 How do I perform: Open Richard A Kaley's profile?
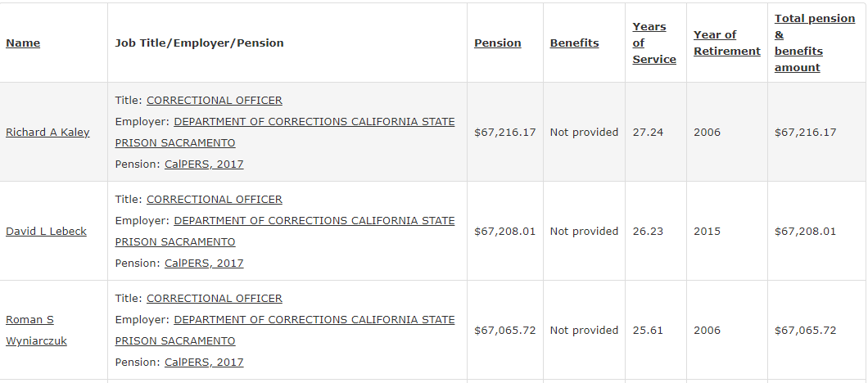(x=47, y=133)
